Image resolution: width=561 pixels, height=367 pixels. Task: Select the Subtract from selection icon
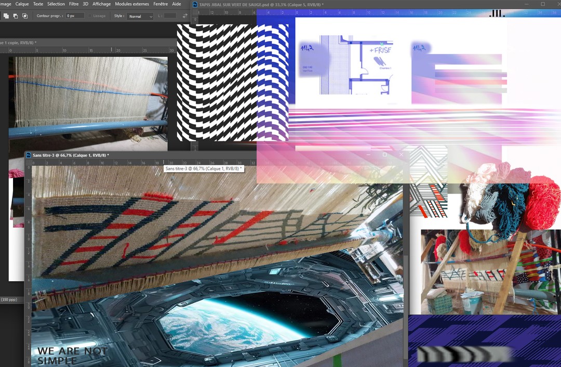(x=15, y=16)
